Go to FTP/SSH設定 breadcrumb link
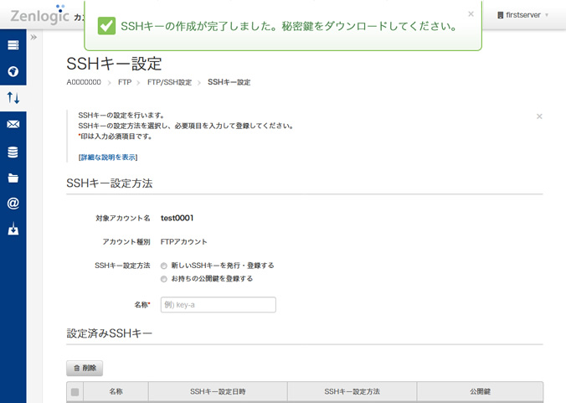 click(169, 82)
